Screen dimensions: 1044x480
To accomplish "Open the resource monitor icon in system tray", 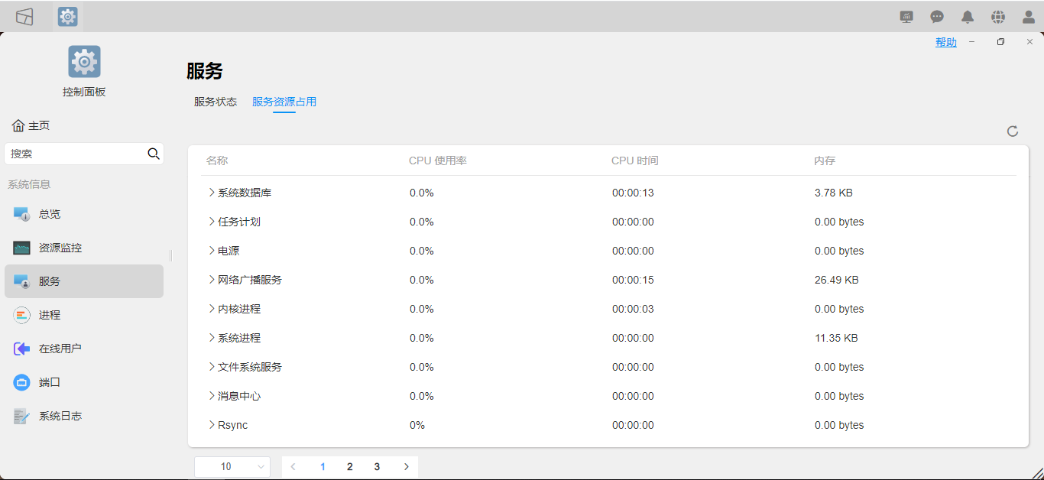I will [x=906, y=17].
